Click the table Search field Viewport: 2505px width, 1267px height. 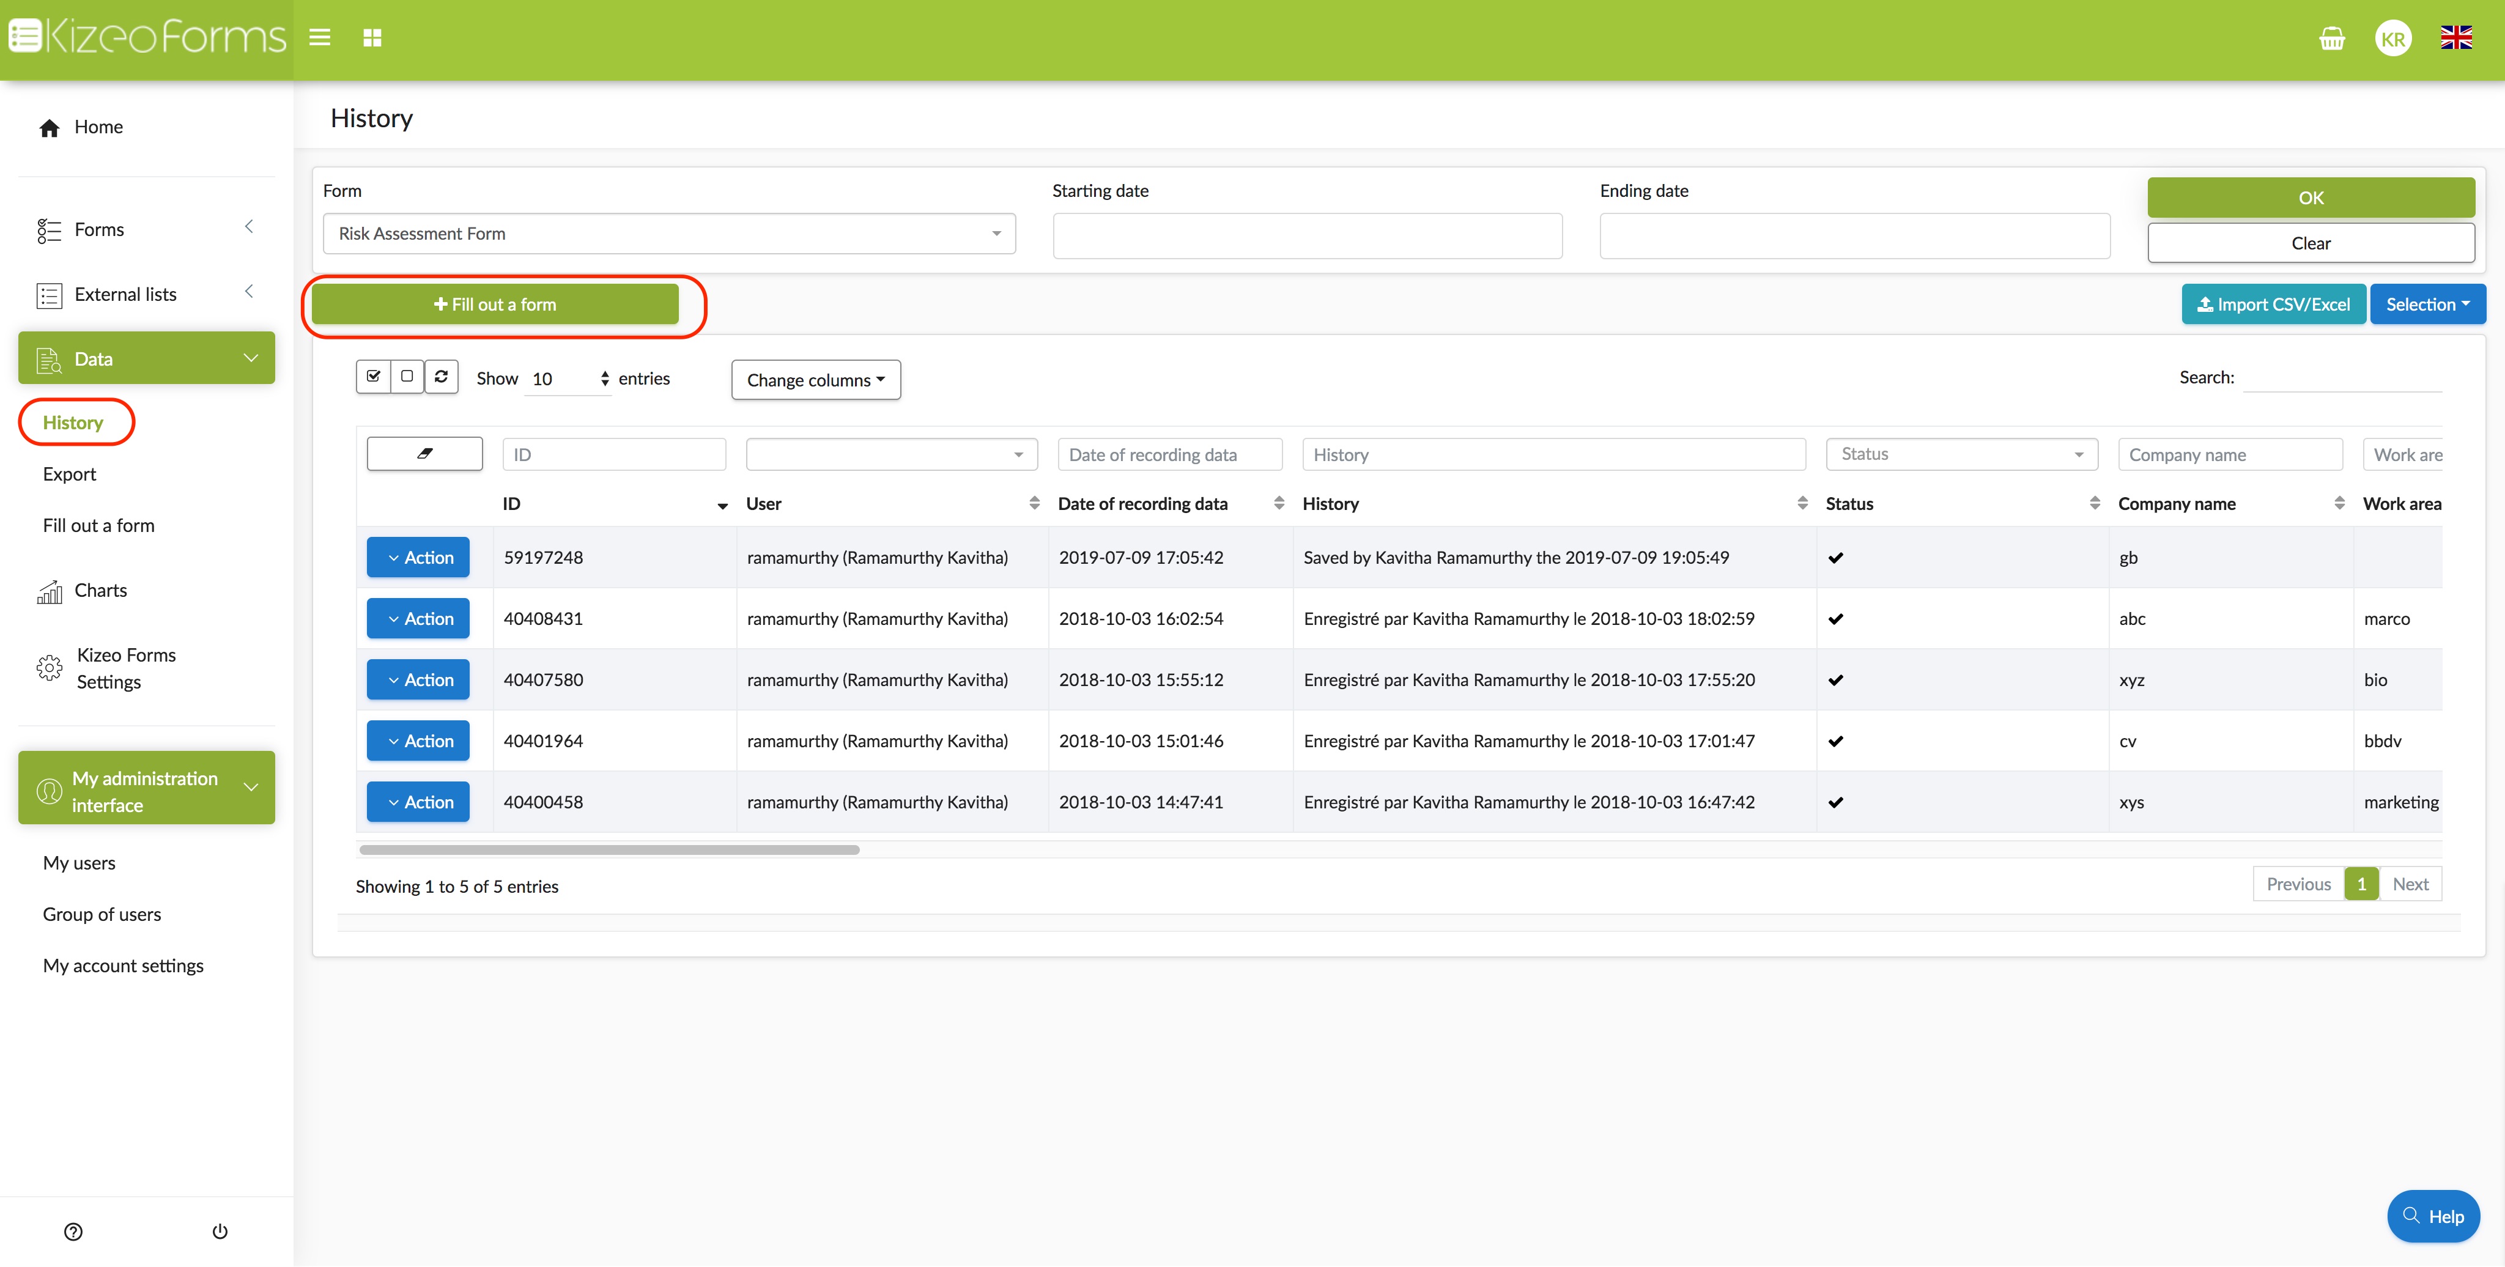(2342, 379)
